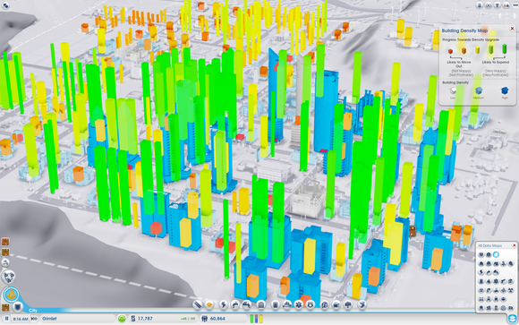Open the Fire service menu
519x325 pixels.
coord(287,304)
